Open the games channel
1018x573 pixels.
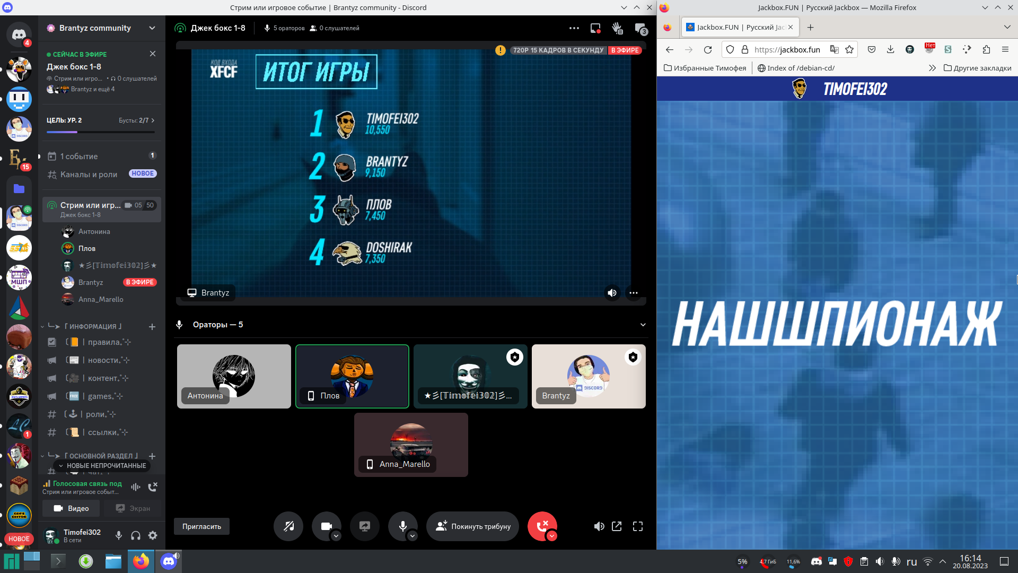[101, 396]
